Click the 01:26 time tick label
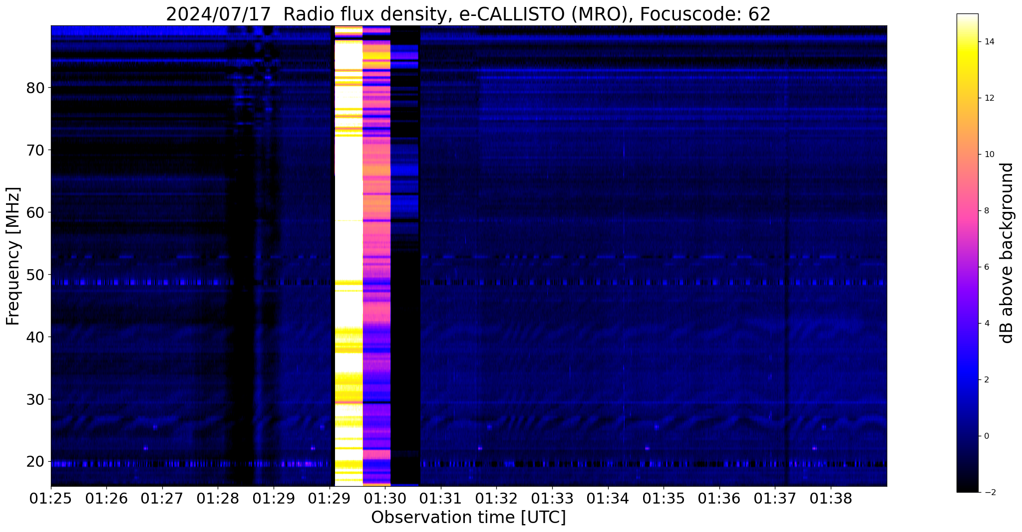 click(x=106, y=498)
